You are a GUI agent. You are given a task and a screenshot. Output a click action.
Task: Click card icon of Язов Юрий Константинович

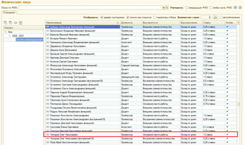coord(48,142)
